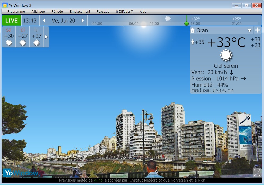Click the sun icon under Saturday forecast
This screenshot has width=264, height=185.
click(9, 43)
